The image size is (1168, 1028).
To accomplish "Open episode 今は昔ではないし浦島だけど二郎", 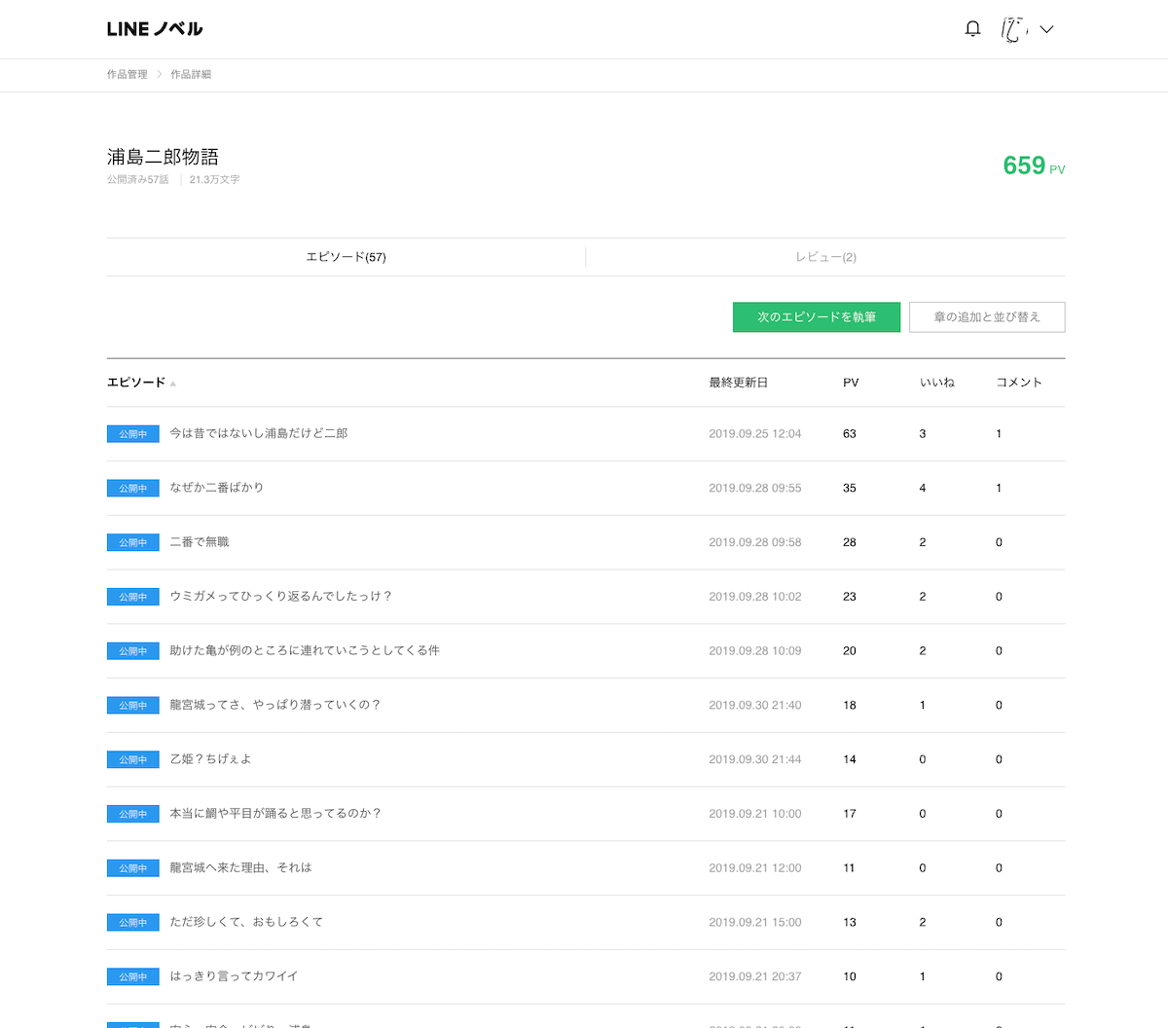I will point(258,433).
